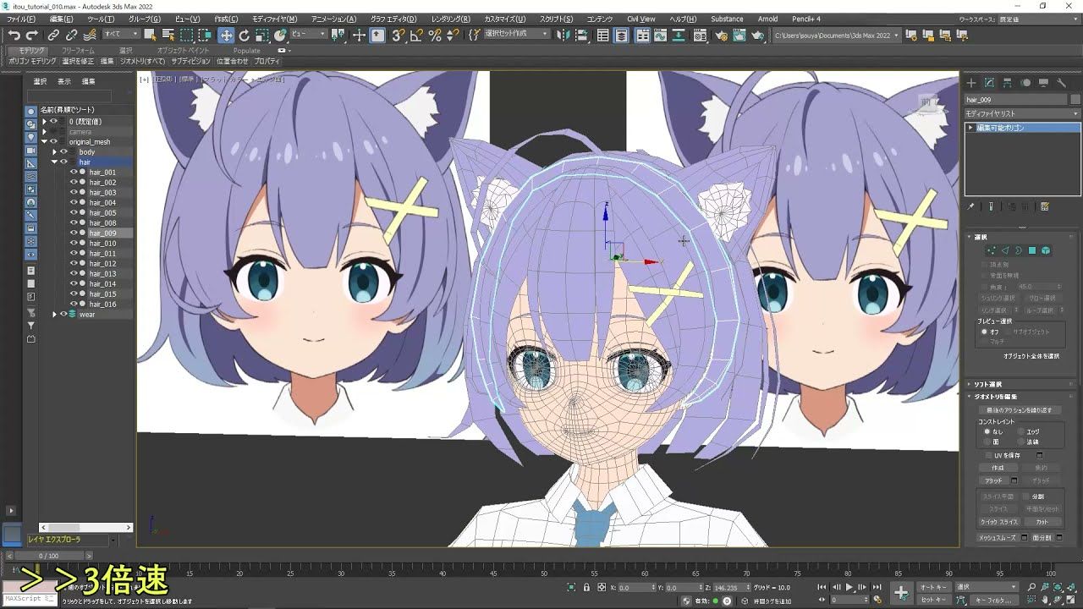This screenshot has width=1083, height=609.
Task: Click the 0 / 100 time slider
Action: pyautogui.click(x=48, y=556)
